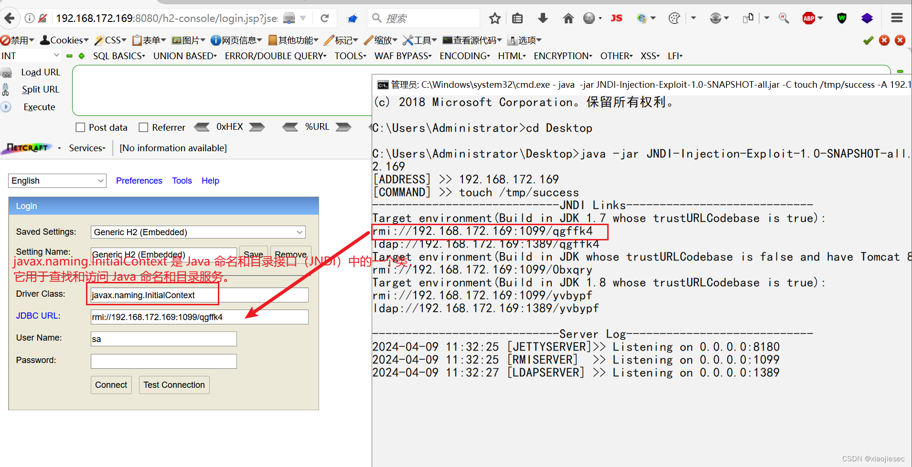The height and width of the screenshot is (467, 912).
Task: Click the Load URL icon
Action: (x=7, y=72)
